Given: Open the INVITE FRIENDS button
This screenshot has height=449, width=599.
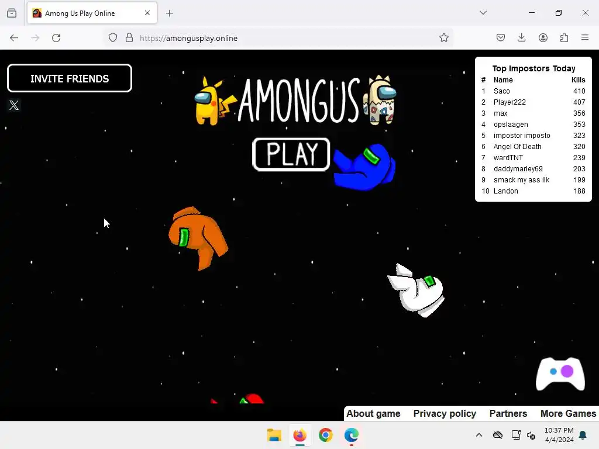Looking at the screenshot, I should coord(70,78).
